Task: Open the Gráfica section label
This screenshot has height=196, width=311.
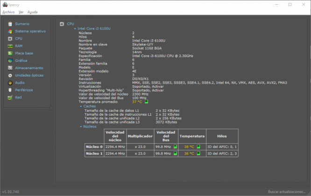Action: 21,61
